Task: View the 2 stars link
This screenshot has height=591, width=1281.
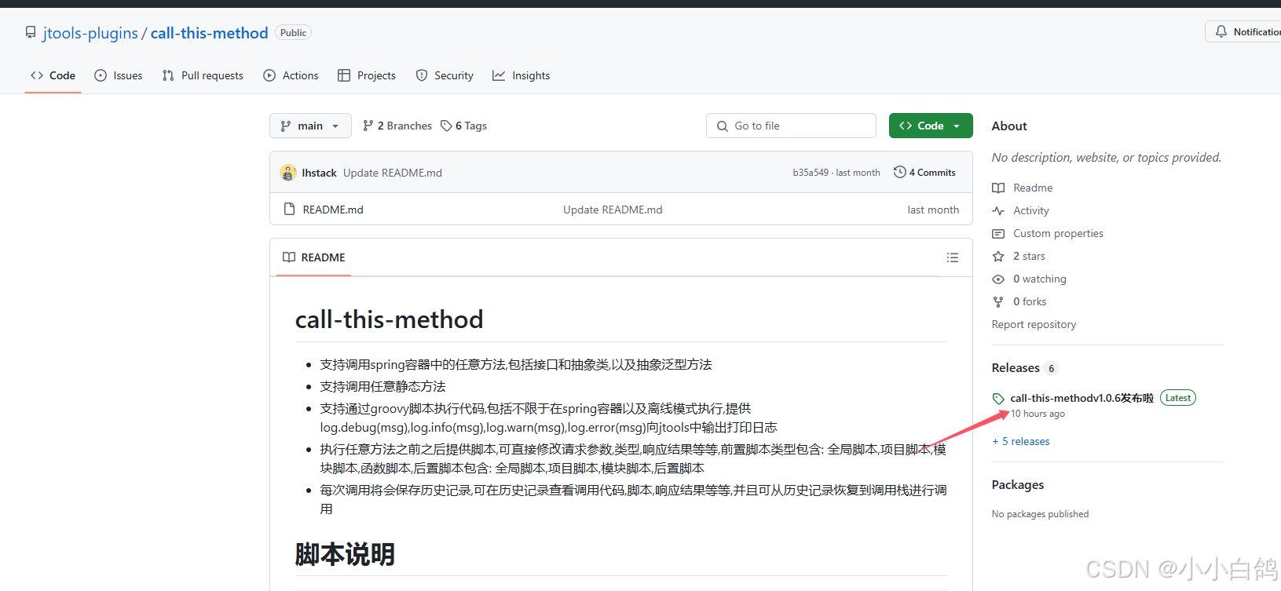Action: pos(1019,256)
